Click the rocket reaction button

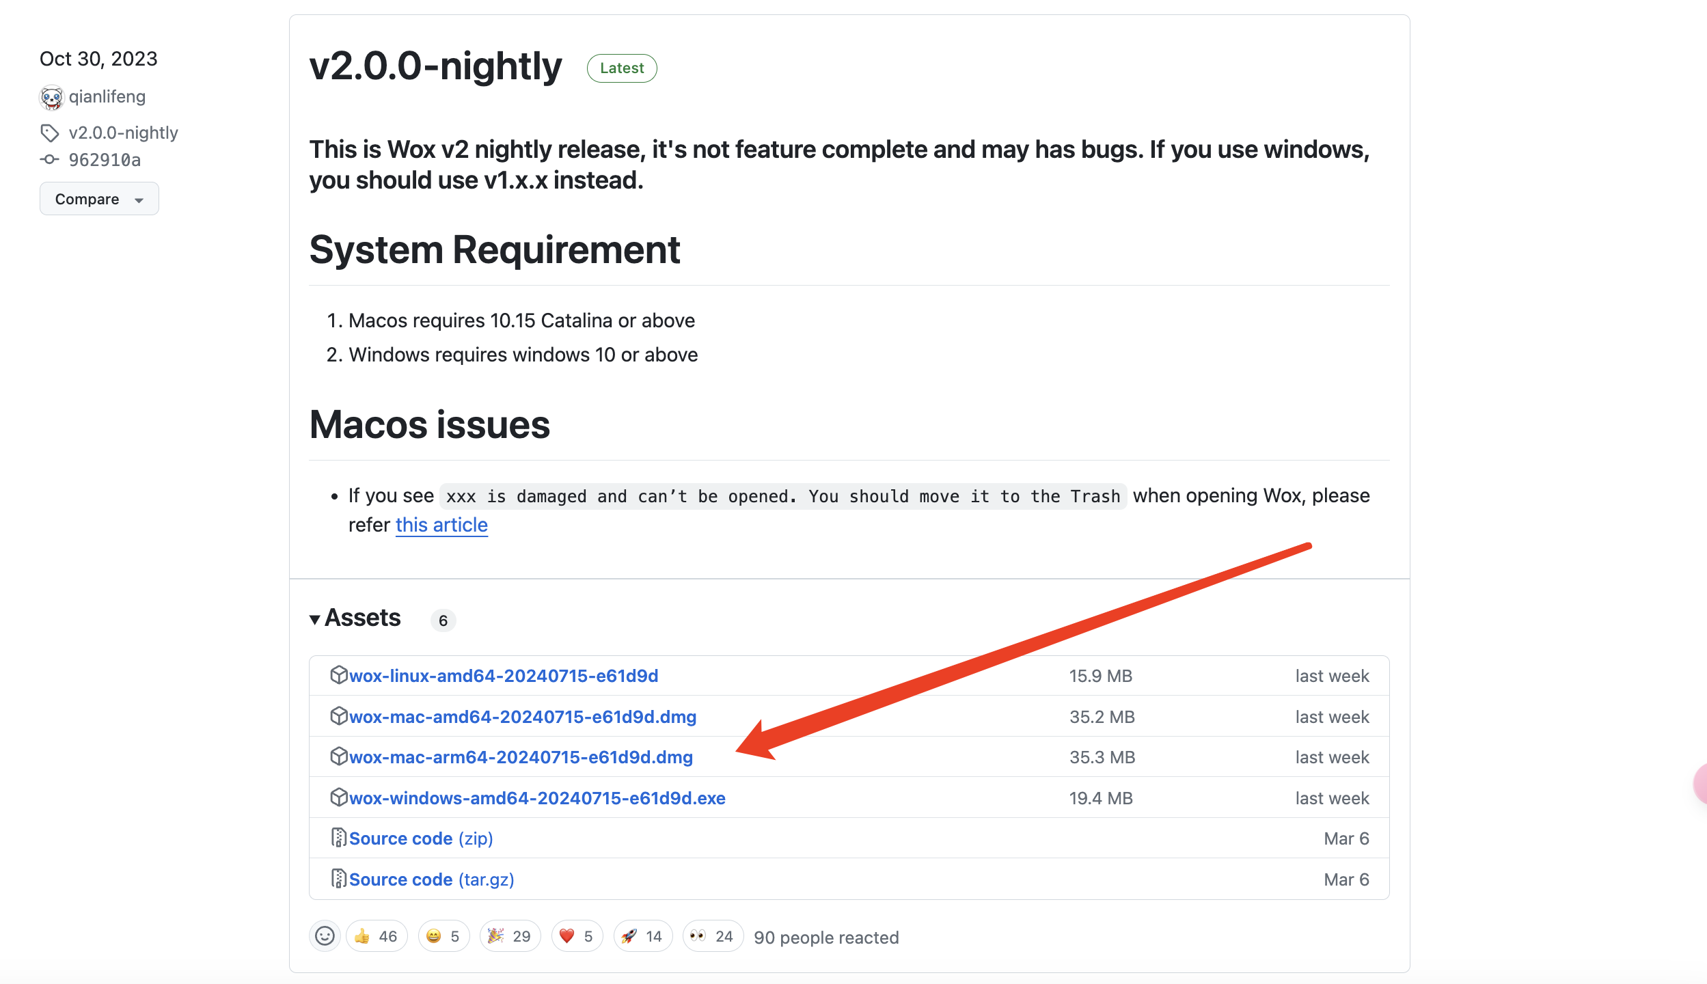click(642, 936)
